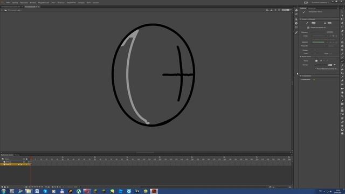Open the Windows Start button
Viewport: 345px width, 194px height.
[4, 191]
